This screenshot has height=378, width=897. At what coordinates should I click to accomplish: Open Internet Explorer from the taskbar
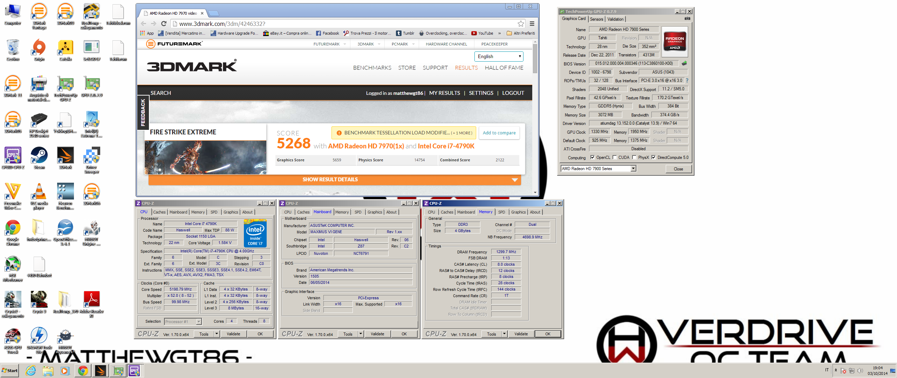30,371
